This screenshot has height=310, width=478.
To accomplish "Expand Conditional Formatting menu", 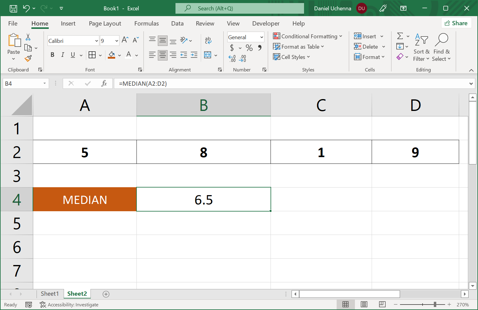I will [307, 36].
